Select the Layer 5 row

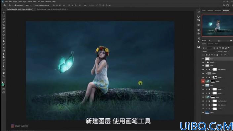click(x=217, y=66)
